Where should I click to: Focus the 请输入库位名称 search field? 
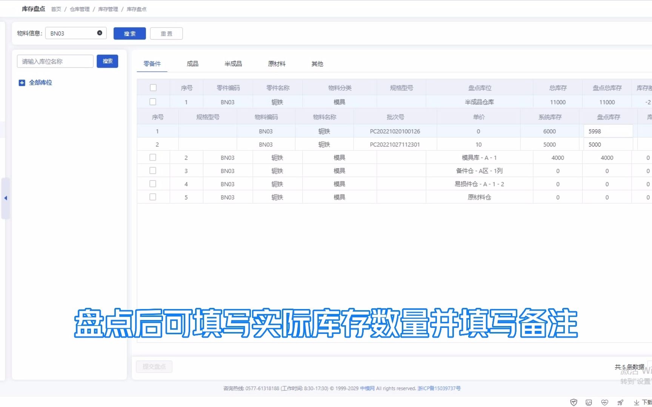coord(55,61)
